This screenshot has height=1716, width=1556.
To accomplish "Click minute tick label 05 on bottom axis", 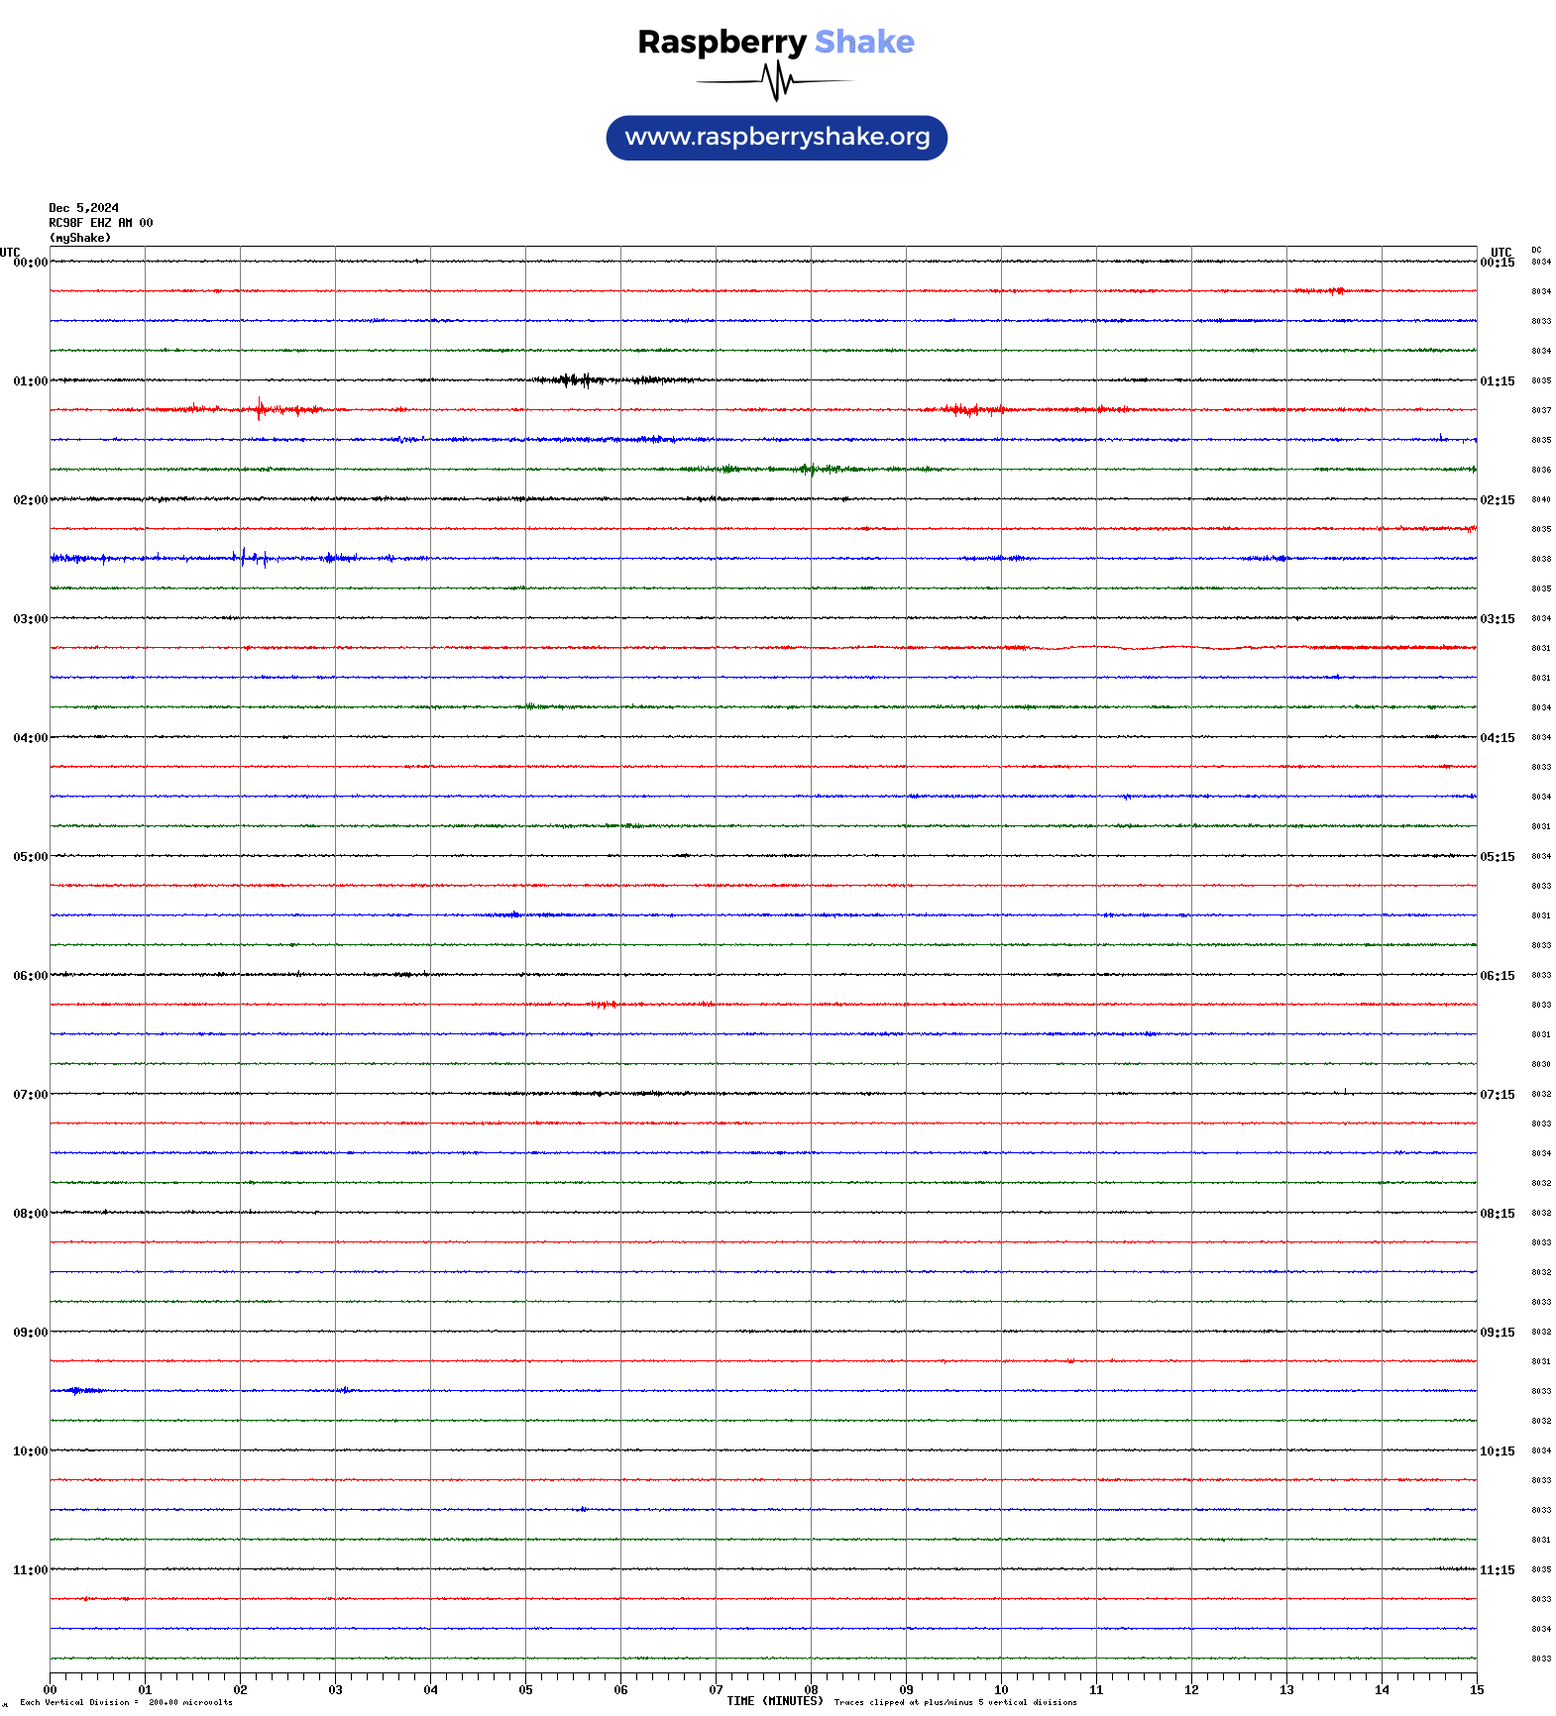I will (x=525, y=1690).
